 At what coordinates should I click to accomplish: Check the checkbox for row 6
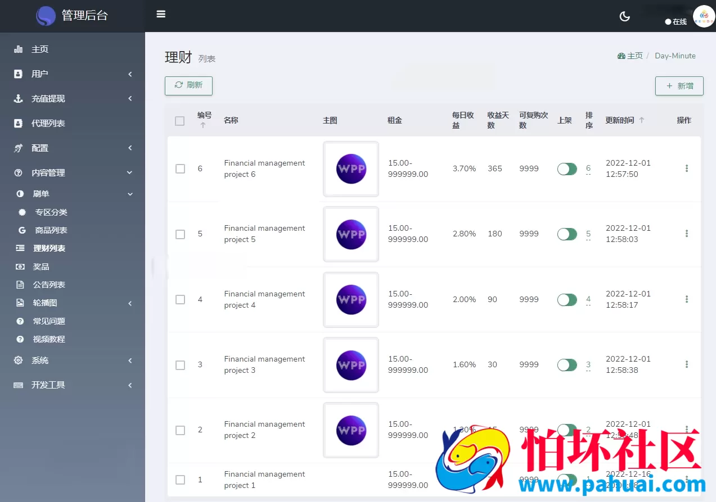[x=180, y=168]
